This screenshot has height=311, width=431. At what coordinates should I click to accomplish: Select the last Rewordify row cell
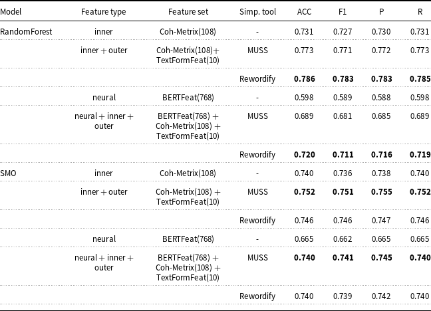click(x=257, y=296)
